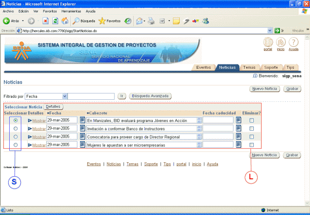Switch to the Eventos tab

point(203,67)
